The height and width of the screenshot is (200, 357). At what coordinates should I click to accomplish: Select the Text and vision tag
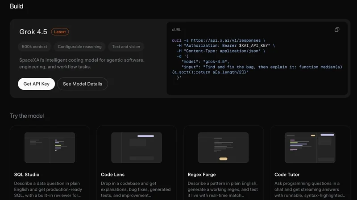click(126, 47)
